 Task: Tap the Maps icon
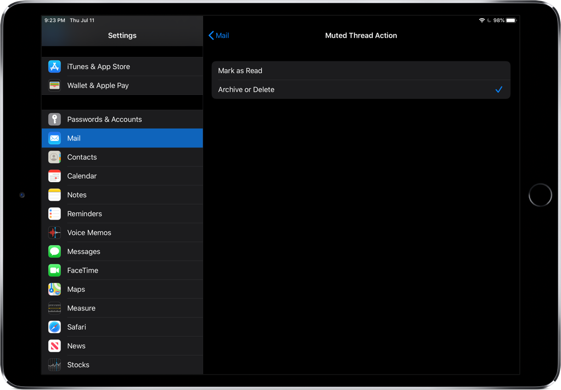[x=54, y=290]
